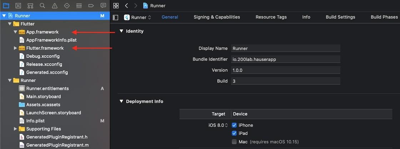Open Info.plist in the Runner folder
This screenshot has width=400, height=149.
pos(35,121)
